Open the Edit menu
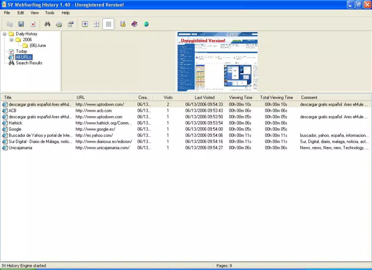This screenshot has height=270, width=372. 21,13
